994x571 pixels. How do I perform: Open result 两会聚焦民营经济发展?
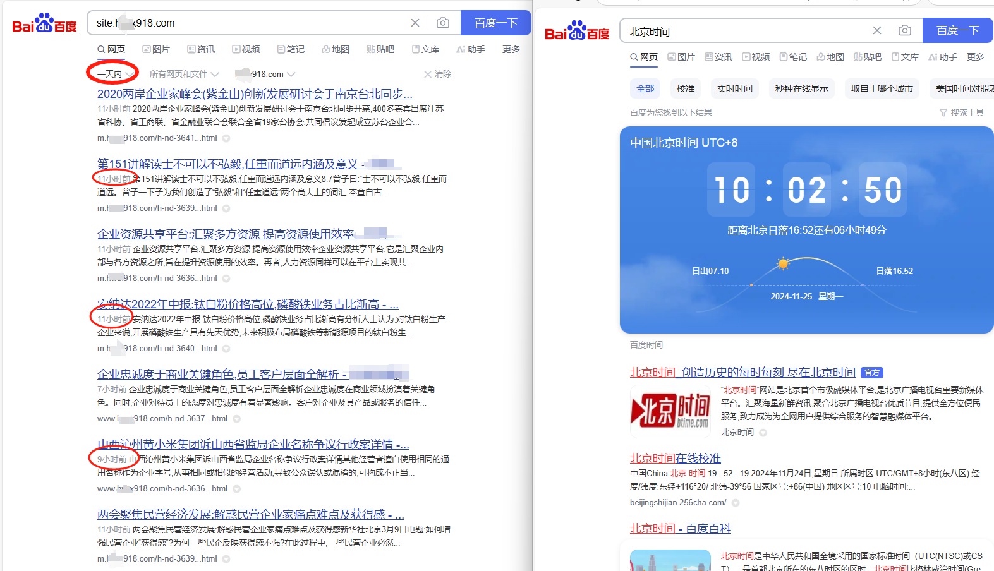pos(250,515)
